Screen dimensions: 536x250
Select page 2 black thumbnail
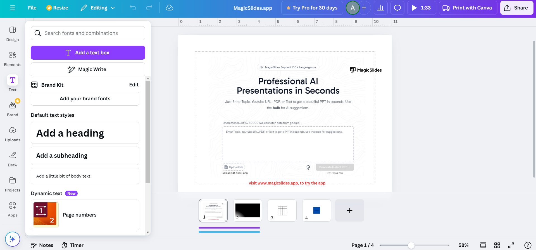247,210
